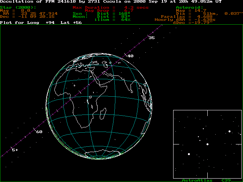Select the 5+ time marker on the track
Screen dimensions: 243x182
pyautogui.click(x=15, y=151)
